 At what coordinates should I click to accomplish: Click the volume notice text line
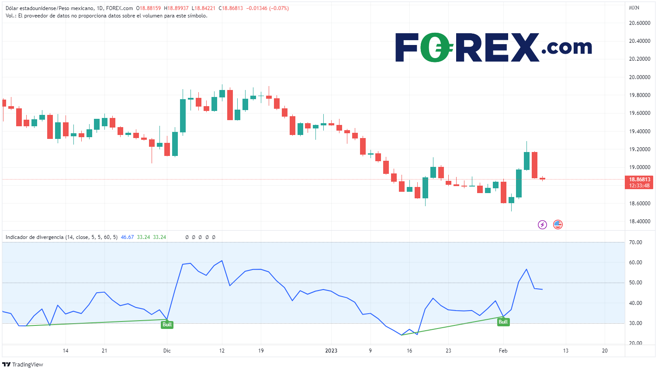(107, 16)
